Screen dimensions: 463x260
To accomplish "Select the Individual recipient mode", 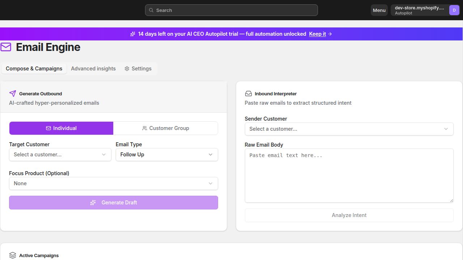I will pyautogui.click(x=61, y=128).
